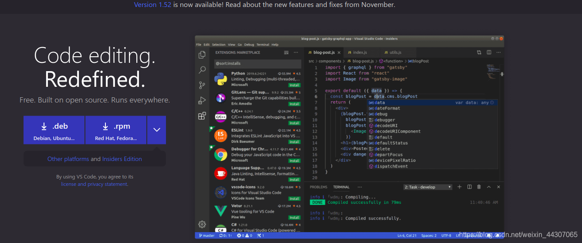This screenshot has width=582, height=243.
Task: Add a new terminal with plus icon
Action: [x=459, y=187]
